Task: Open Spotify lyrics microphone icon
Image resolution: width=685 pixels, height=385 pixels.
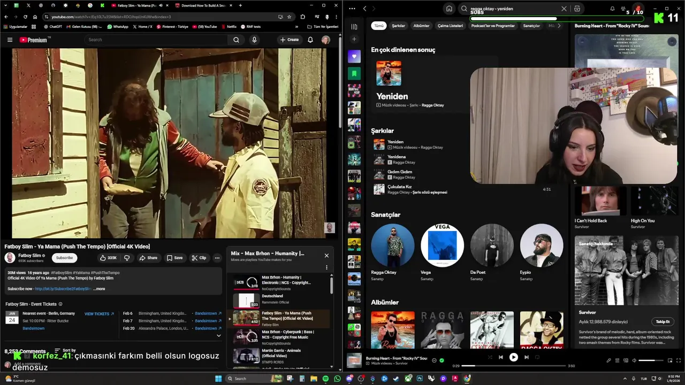Action: point(608,360)
